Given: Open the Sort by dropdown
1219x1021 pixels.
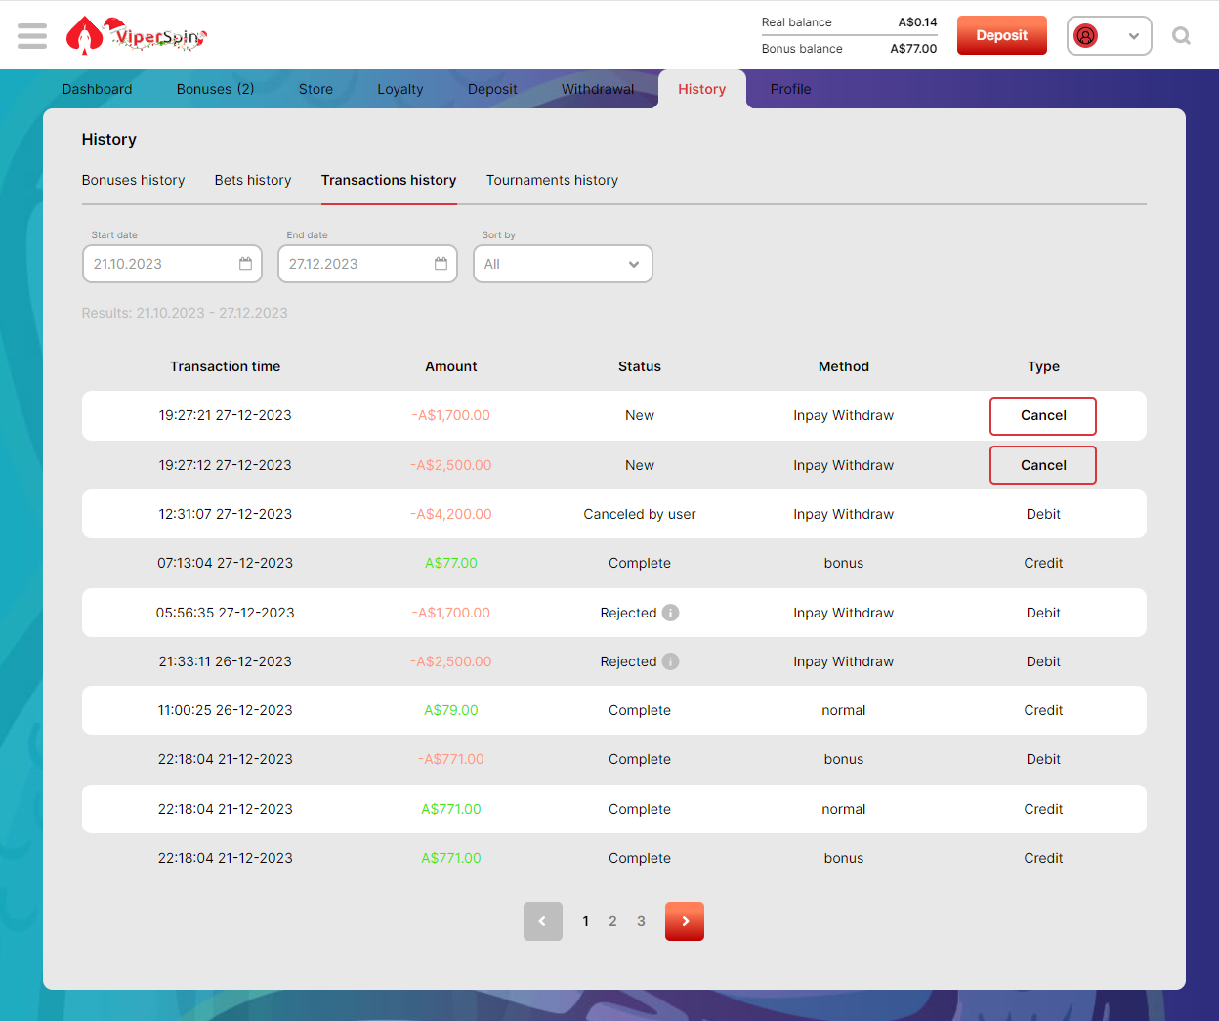Looking at the screenshot, I should tap(563, 264).
